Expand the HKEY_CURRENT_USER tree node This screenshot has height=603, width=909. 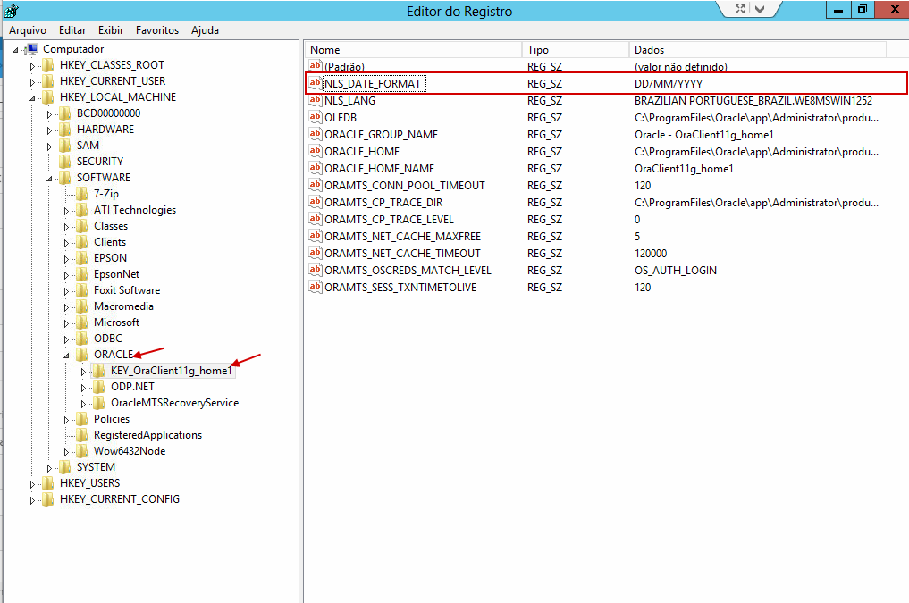(32, 82)
